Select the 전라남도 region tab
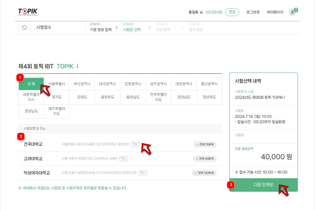 point(184,97)
